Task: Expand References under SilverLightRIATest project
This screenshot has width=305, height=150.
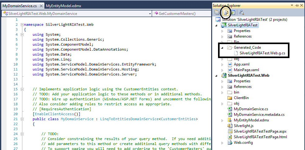Action: pos(222,37)
